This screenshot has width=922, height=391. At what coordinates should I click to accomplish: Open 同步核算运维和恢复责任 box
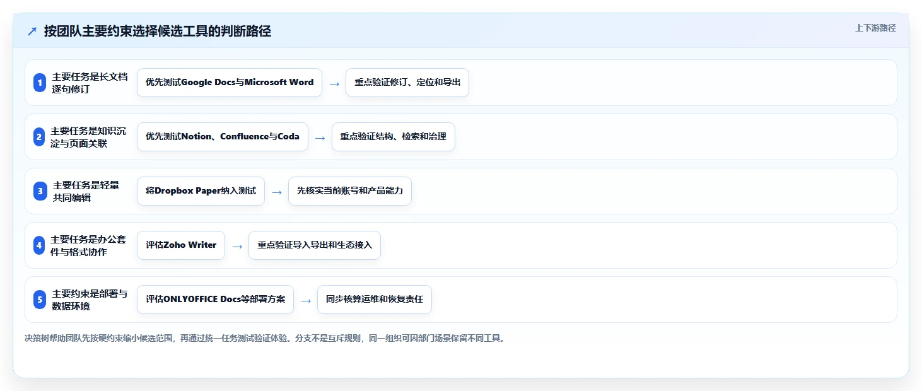click(x=375, y=300)
